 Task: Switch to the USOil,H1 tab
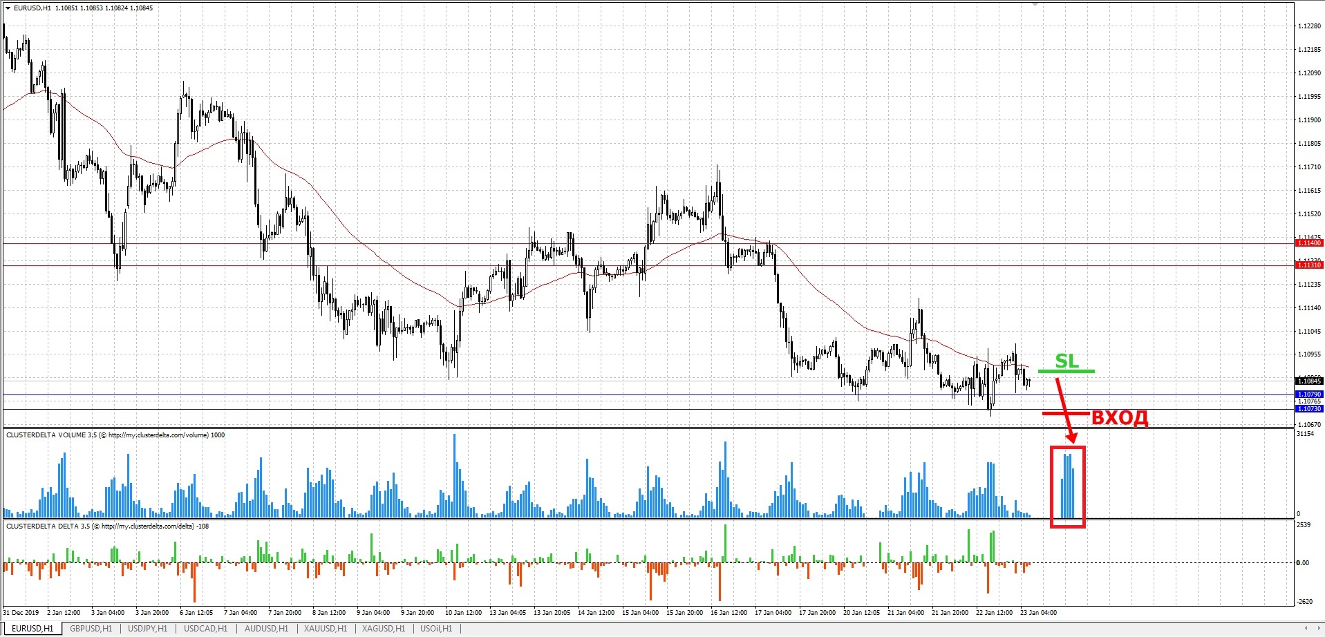435,629
